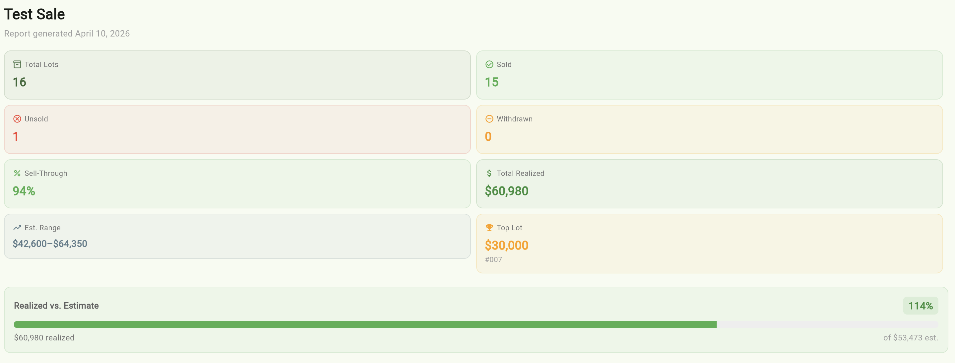Click the Total Lots archive box icon
Screen dimensions: 955x363
point(17,64)
